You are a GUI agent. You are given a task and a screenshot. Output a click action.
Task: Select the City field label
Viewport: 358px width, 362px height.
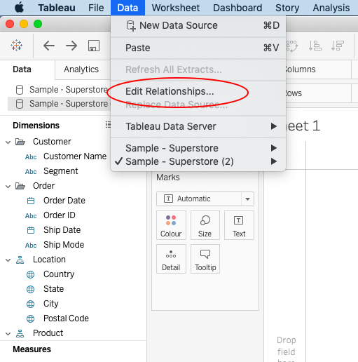(x=51, y=304)
